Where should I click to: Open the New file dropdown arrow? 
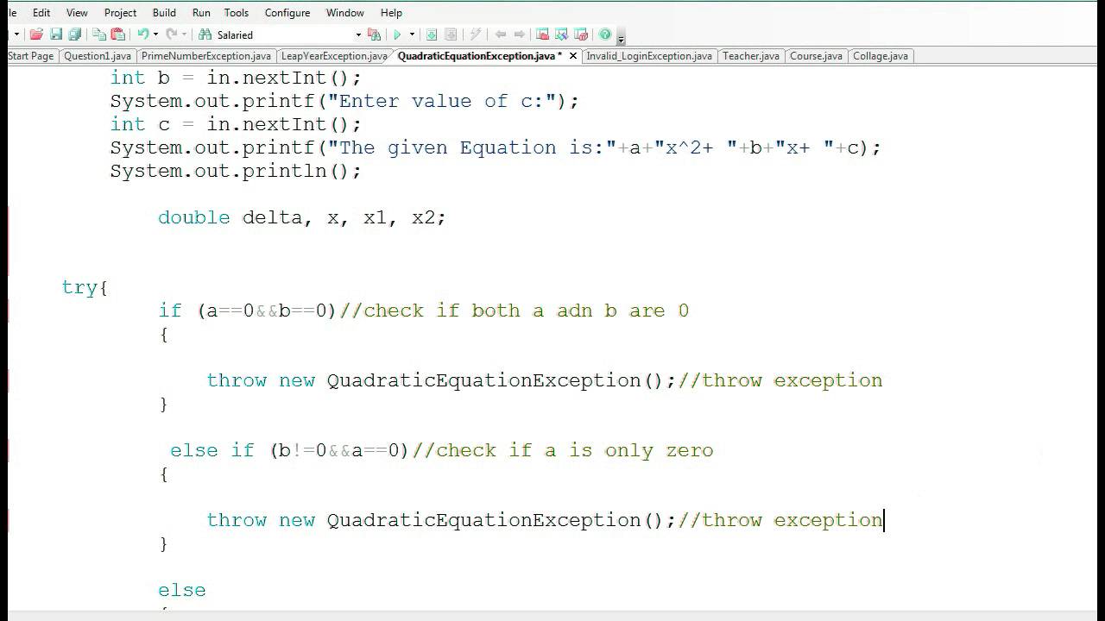16,34
